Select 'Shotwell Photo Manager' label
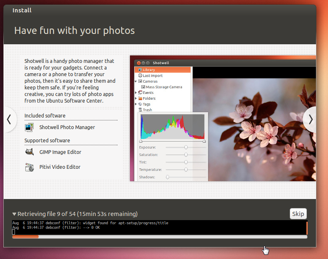 (x=67, y=127)
